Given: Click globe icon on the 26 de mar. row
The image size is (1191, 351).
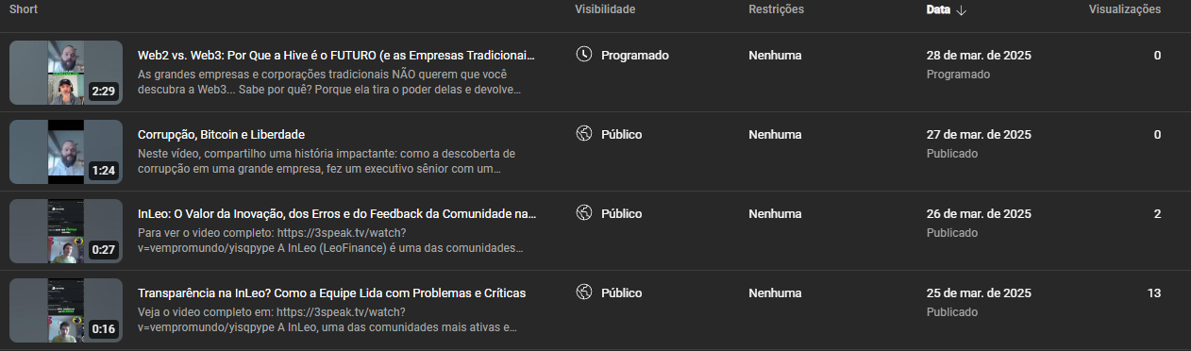Looking at the screenshot, I should (583, 213).
